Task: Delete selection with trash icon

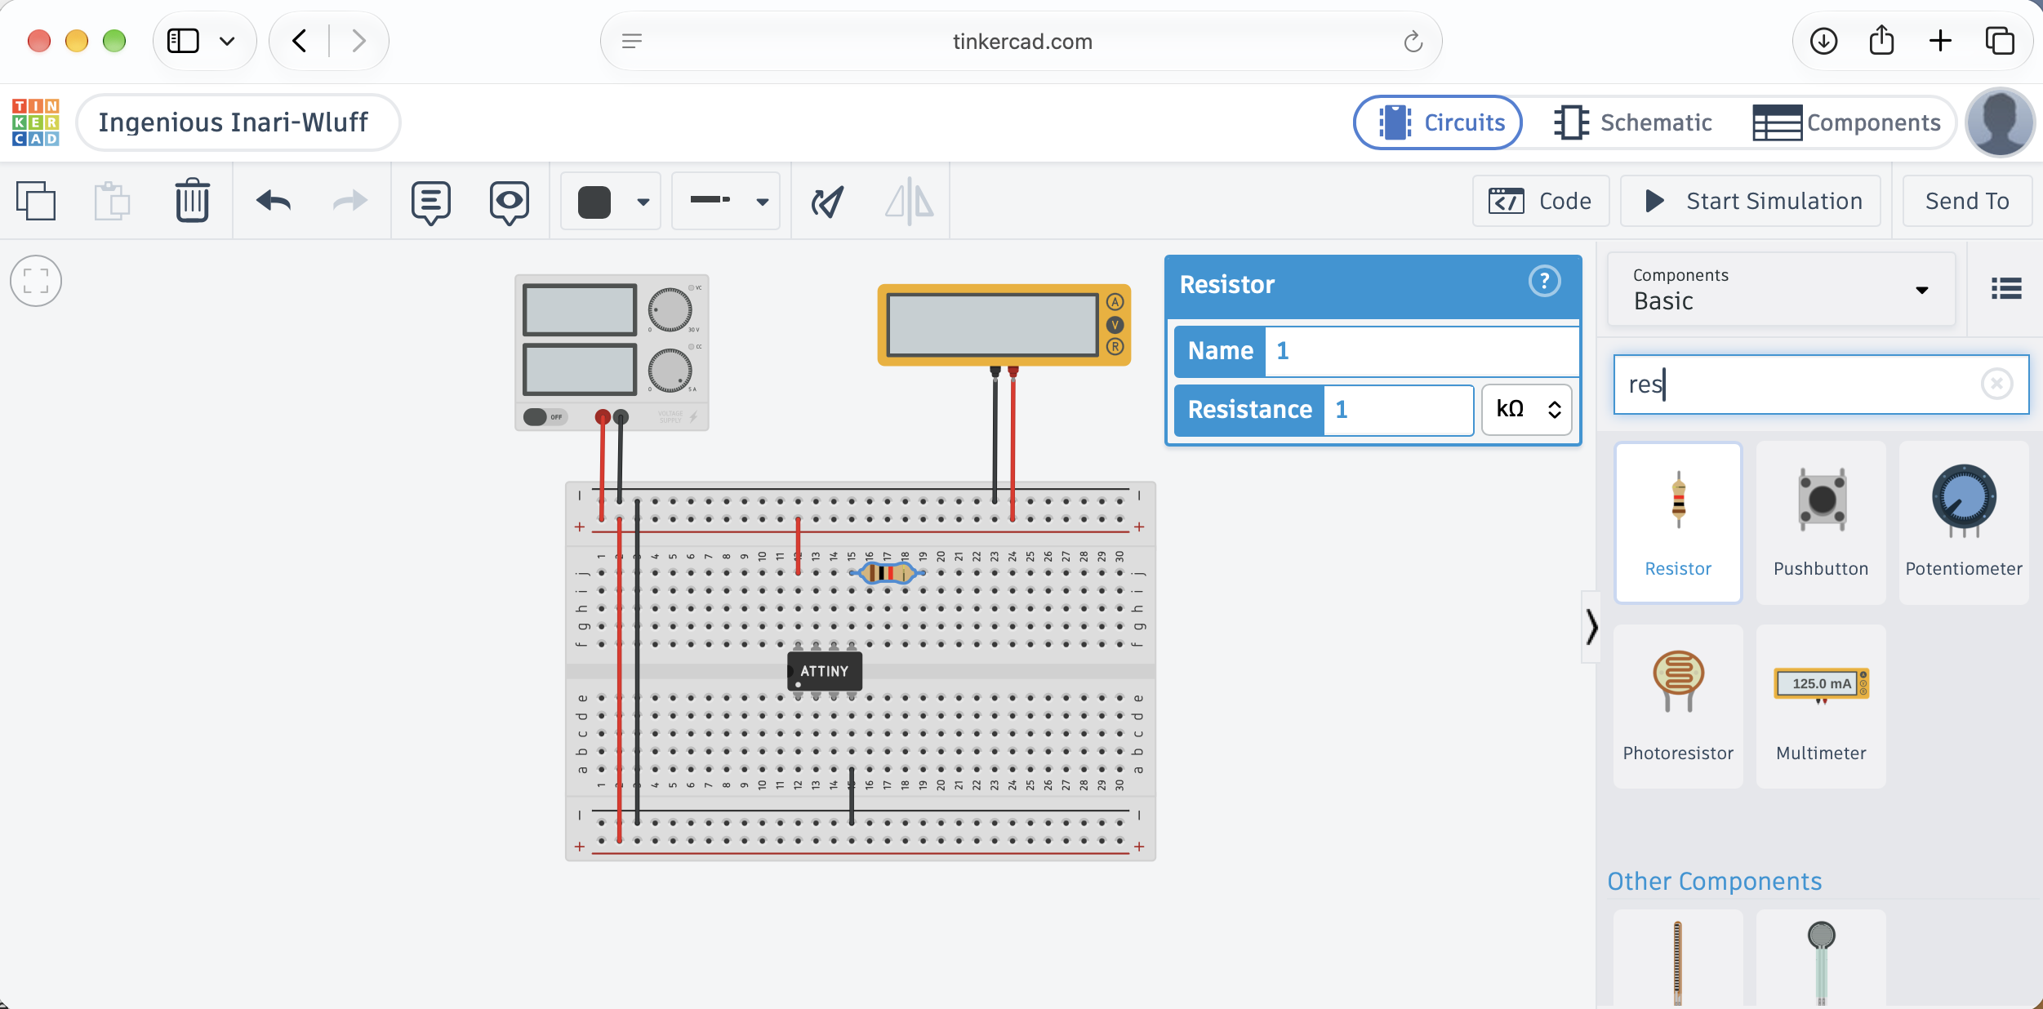Action: [x=192, y=201]
